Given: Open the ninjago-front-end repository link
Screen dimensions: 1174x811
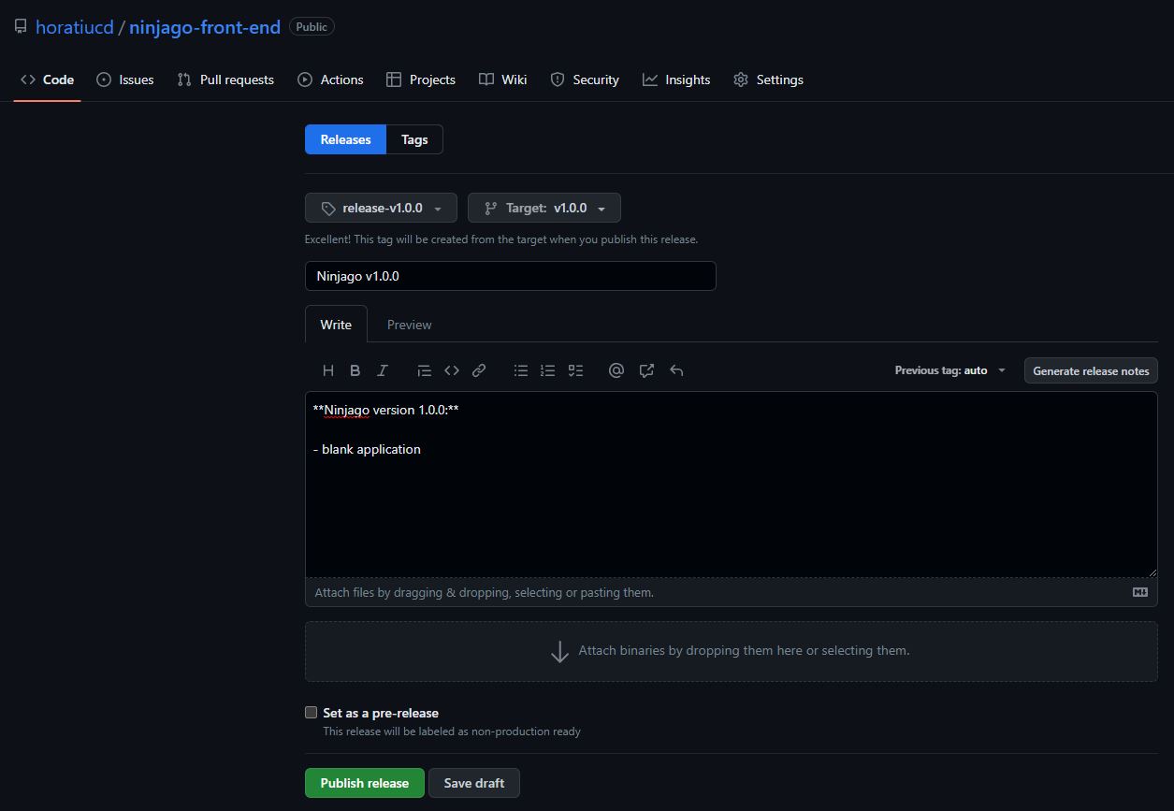Looking at the screenshot, I should [205, 27].
